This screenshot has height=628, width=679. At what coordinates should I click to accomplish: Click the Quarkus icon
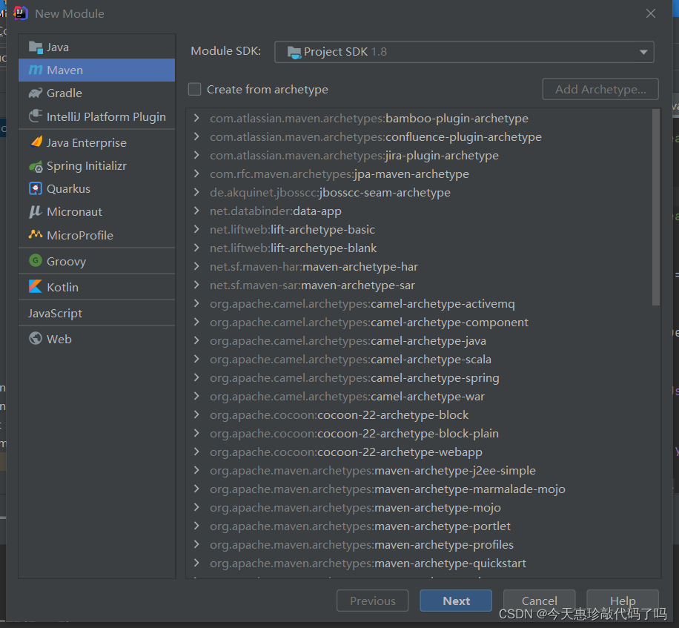(36, 189)
